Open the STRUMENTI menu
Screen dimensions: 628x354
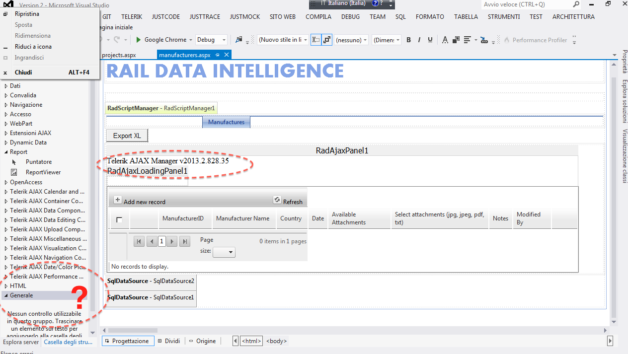(503, 16)
